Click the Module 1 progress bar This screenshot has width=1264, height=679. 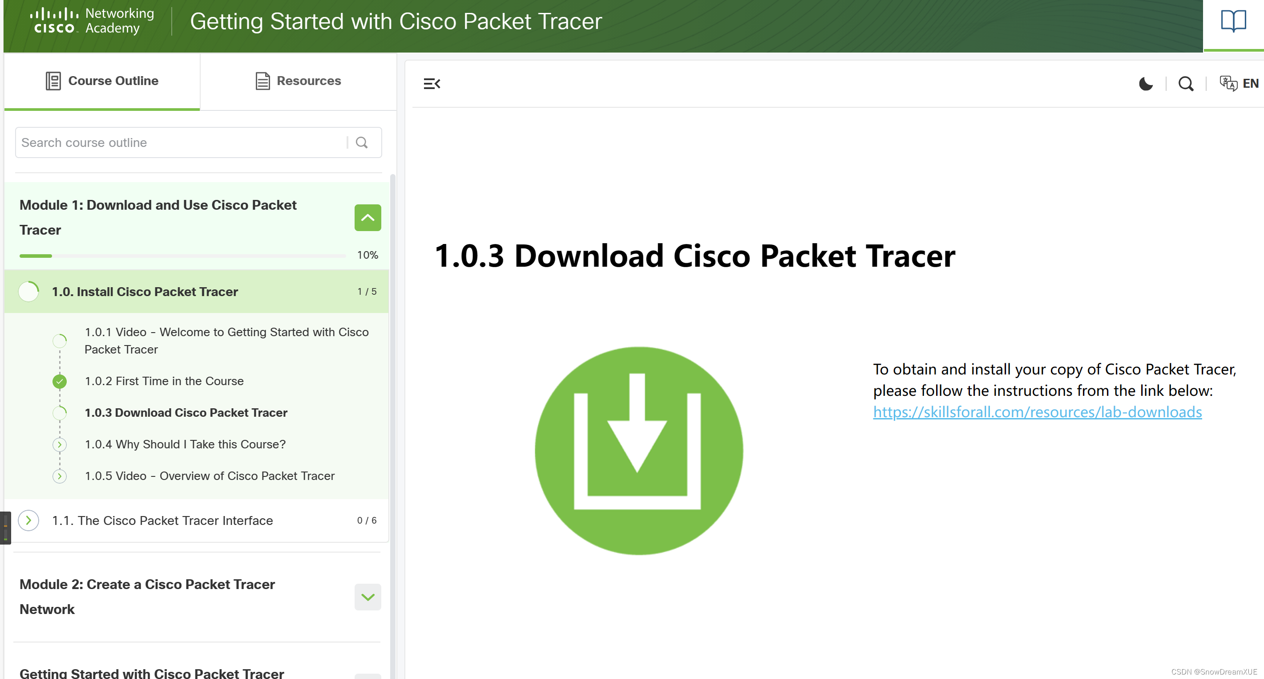point(182,256)
